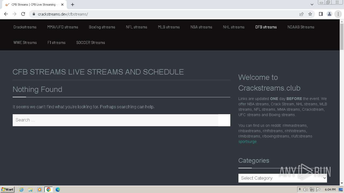Click the Chrome taskbar icon
This screenshot has height=193, width=344.
tap(49, 190)
